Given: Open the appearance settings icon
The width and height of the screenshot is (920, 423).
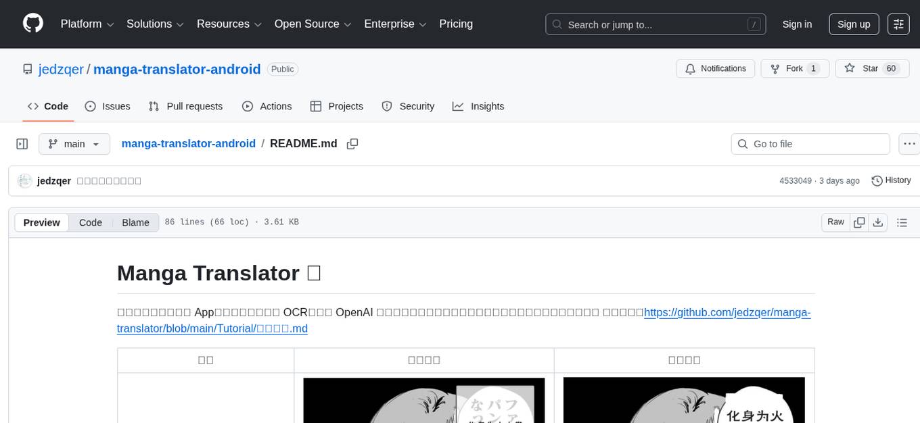Looking at the screenshot, I should point(898,24).
